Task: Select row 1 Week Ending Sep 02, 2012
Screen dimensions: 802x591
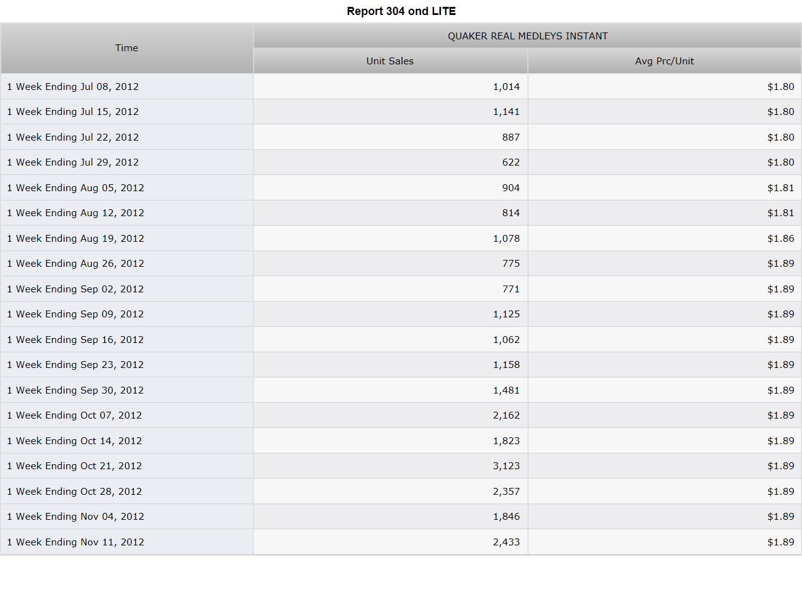Action: [401, 289]
